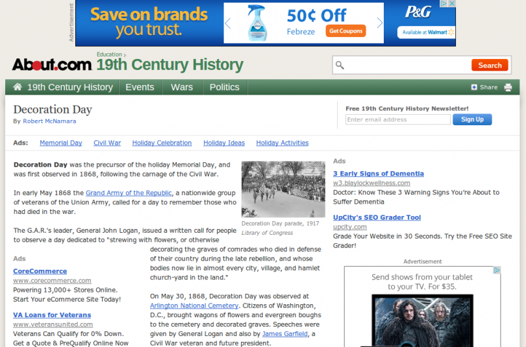This screenshot has width=526, height=347.
Task: Click right arrow in Febreze ad carousel
Action: (x=379, y=23)
